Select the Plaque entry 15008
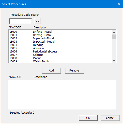The width and height of the screenshot is (123, 124). [60, 58]
